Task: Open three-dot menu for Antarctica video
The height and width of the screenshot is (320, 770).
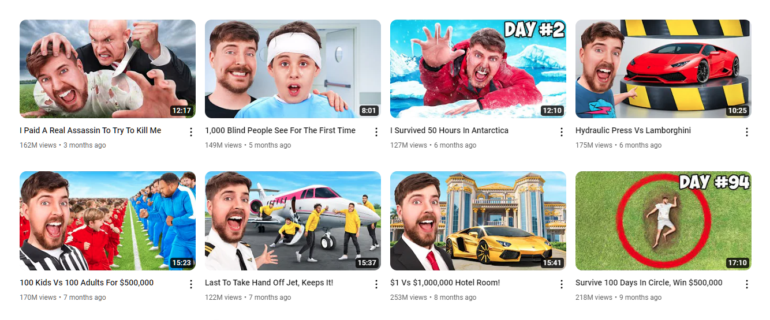Action: coord(562,132)
